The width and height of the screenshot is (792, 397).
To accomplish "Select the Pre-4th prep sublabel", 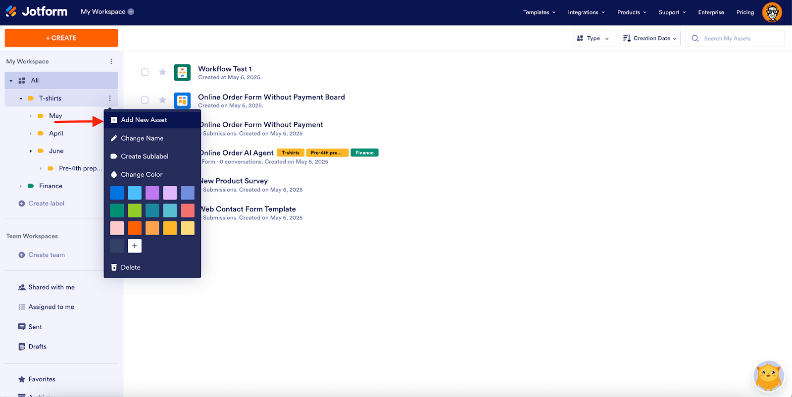I will coord(80,168).
